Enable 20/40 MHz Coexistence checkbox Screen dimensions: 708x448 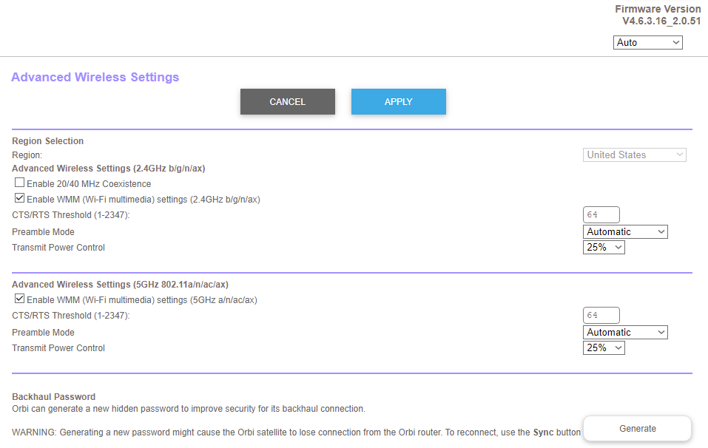(20, 183)
